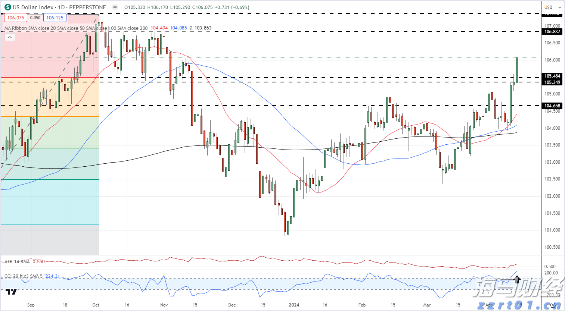
Task: Click the Nov label on the time axis
Action: click(x=164, y=305)
